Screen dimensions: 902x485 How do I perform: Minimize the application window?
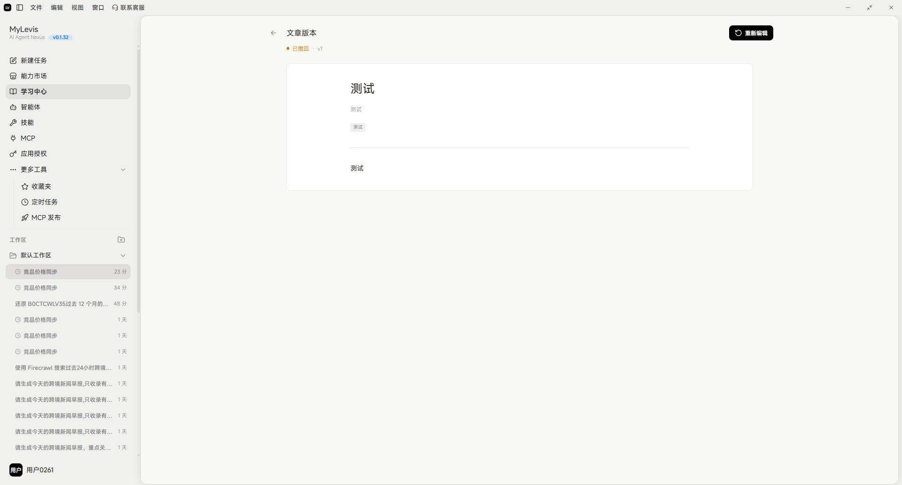click(848, 8)
